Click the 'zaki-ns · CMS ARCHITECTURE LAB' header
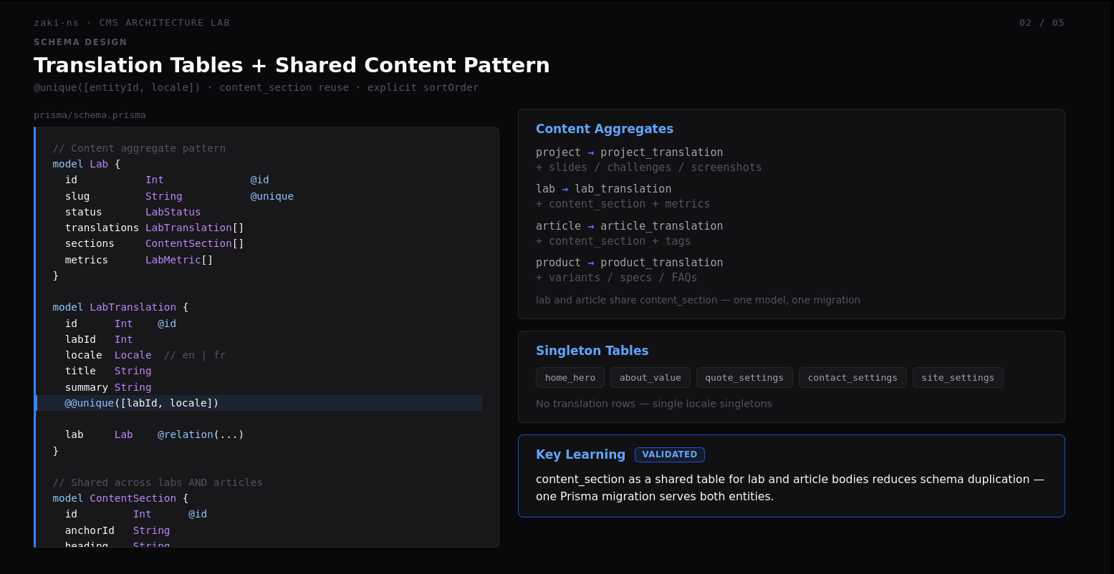 point(132,23)
